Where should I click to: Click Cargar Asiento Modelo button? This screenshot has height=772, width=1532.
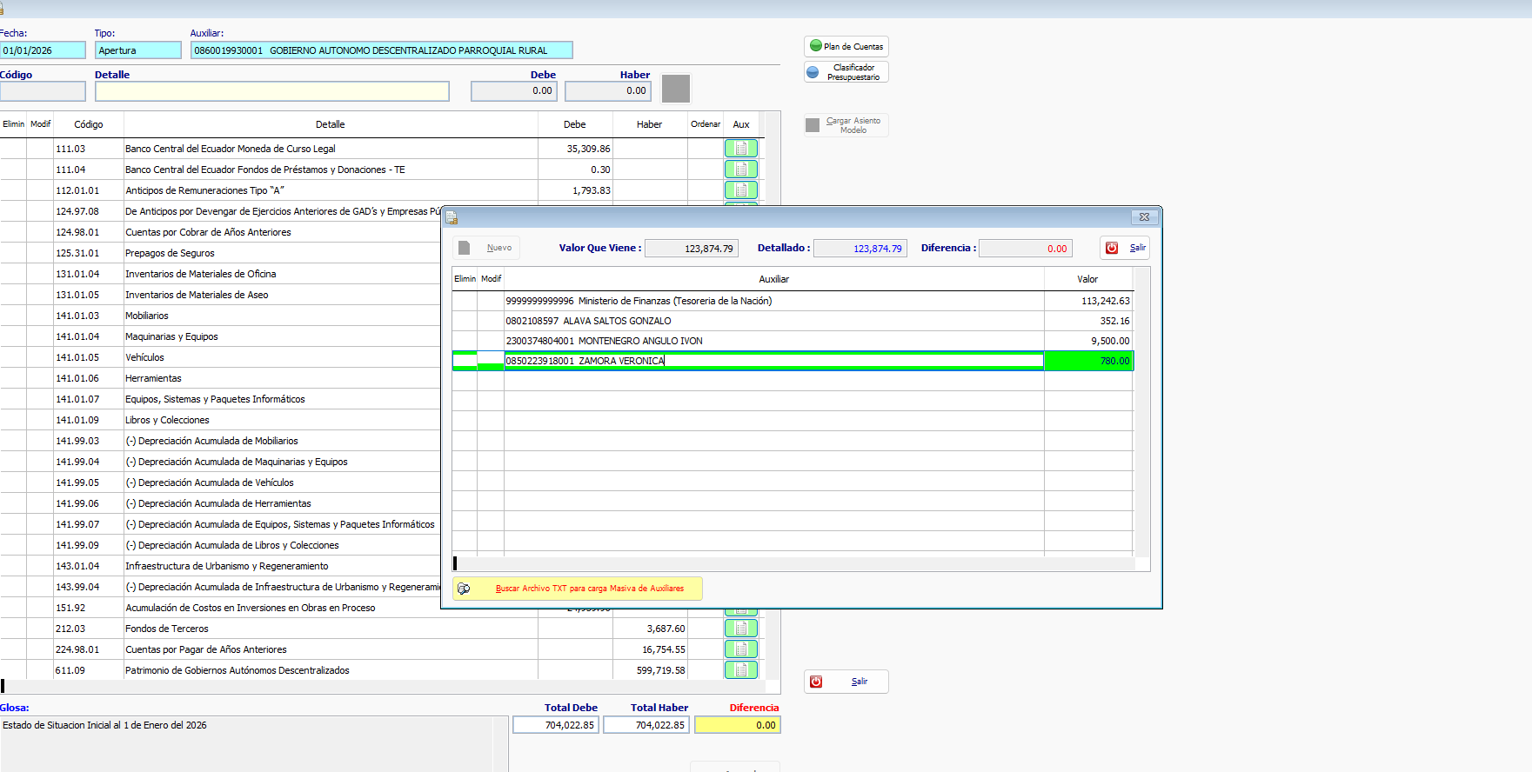click(x=846, y=125)
